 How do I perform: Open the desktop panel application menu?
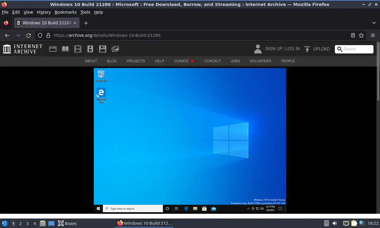5,223
